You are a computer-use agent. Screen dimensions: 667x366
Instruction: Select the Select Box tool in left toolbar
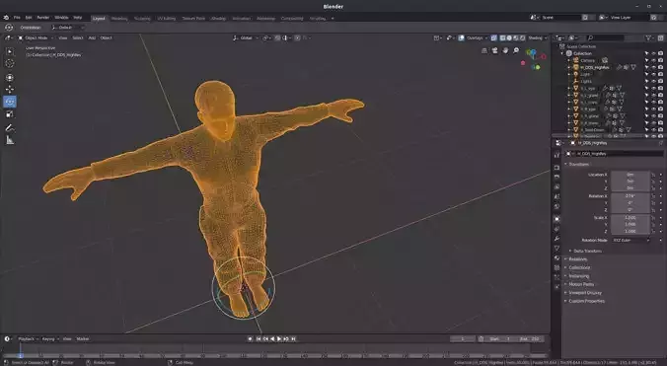tap(9, 51)
